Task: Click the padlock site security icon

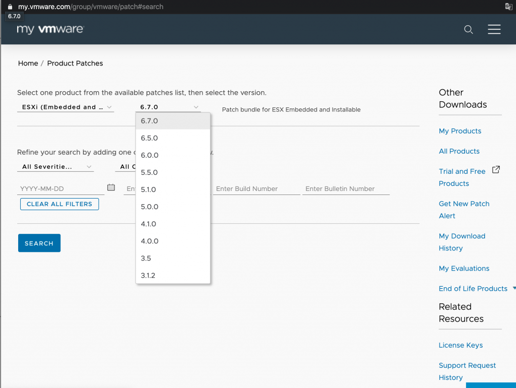Action: pyautogui.click(x=10, y=7)
